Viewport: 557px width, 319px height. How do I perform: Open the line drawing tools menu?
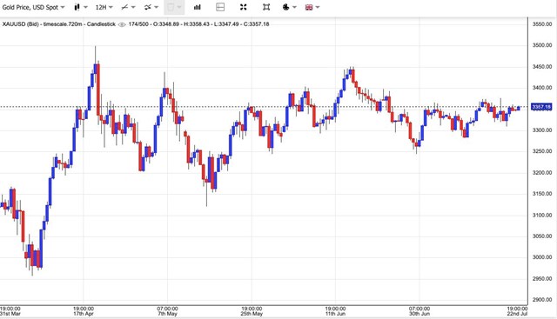(128, 7)
